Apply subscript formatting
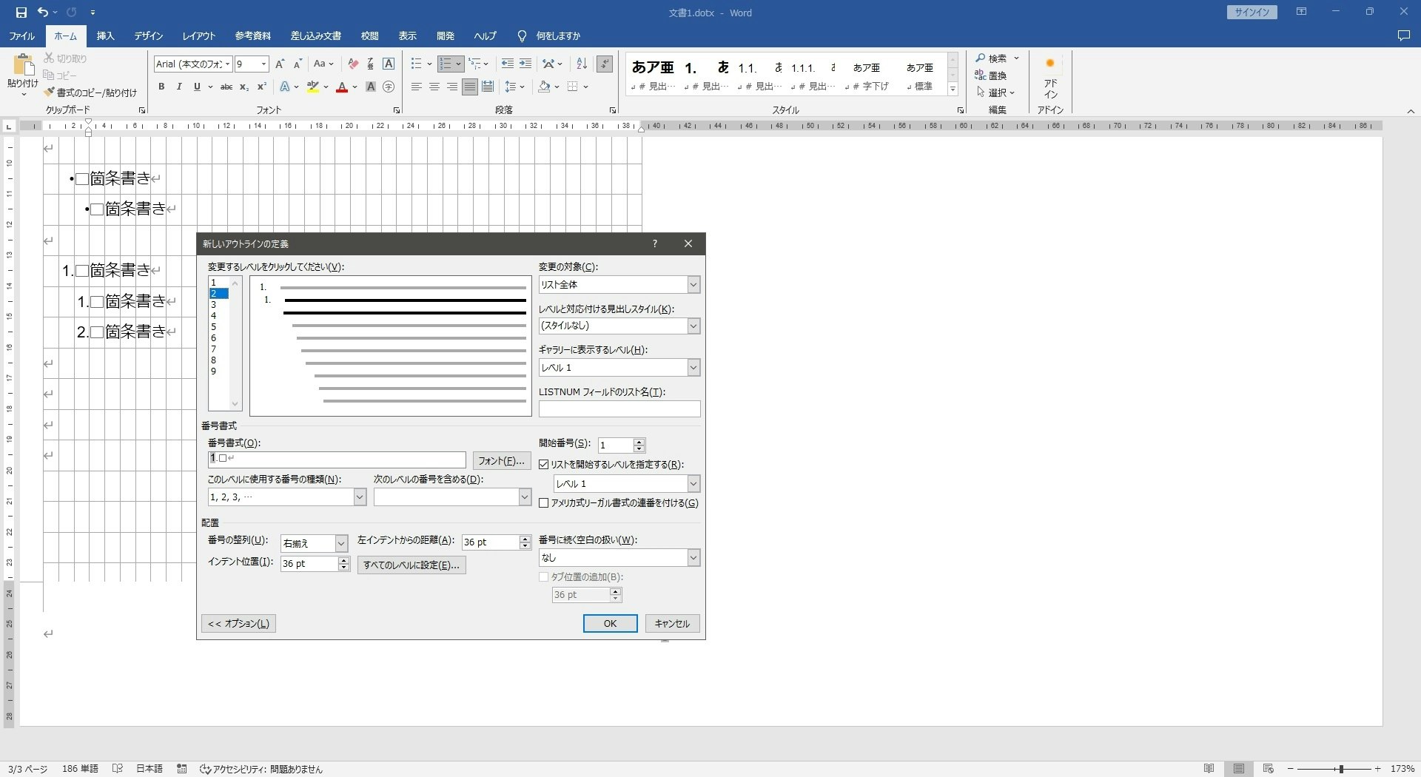The height and width of the screenshot is (777, 1421). point(244,87)
